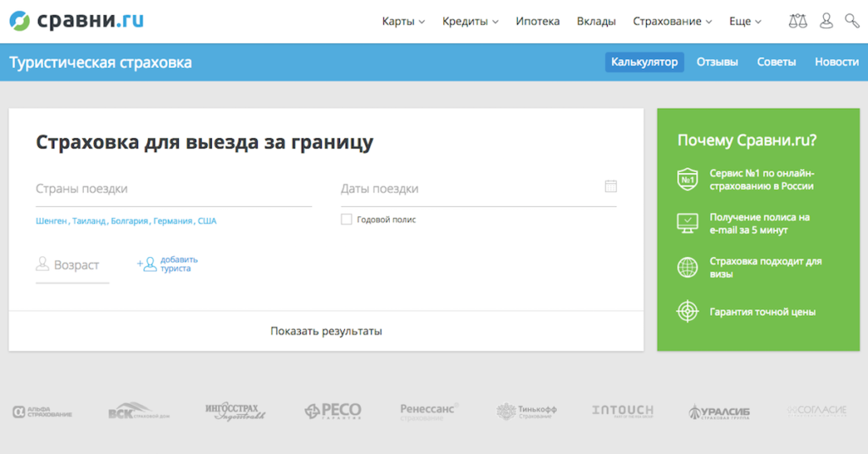This screenshot has width=868, height=454.
Task: Click the compare scales icon in header
Action: [x=798, y=21]
